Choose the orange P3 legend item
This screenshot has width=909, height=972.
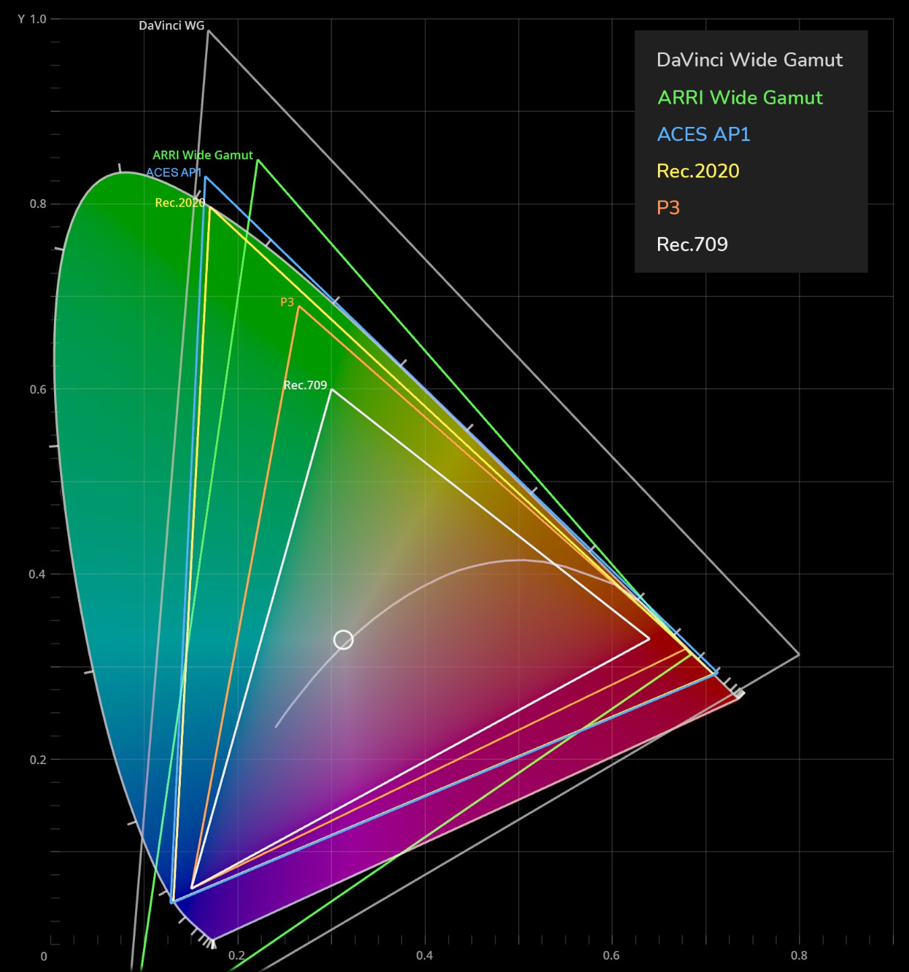pos(668,208)
